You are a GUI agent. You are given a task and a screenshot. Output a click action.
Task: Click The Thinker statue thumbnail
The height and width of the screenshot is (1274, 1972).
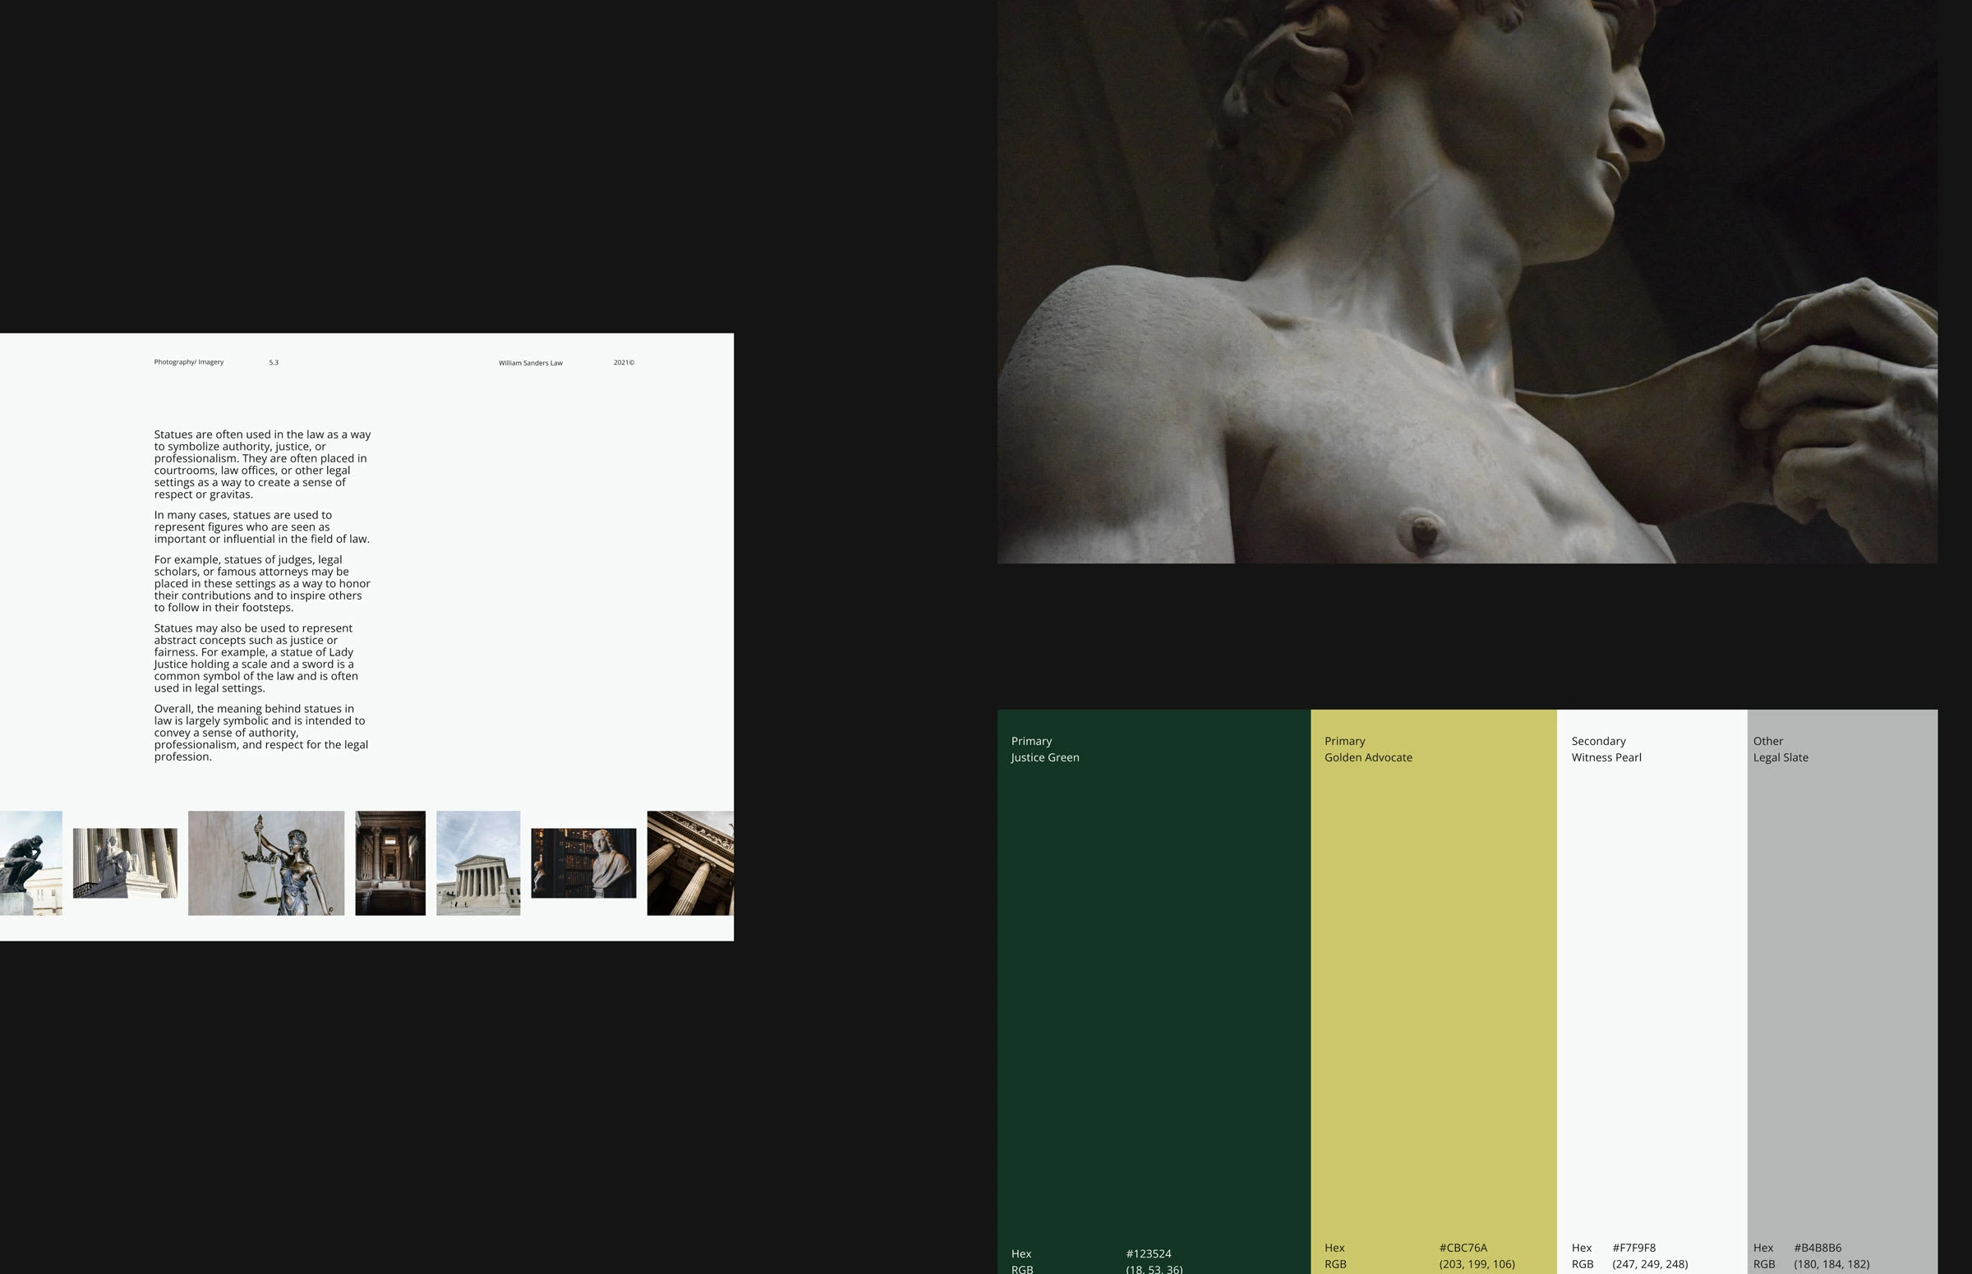pos(30,862)
